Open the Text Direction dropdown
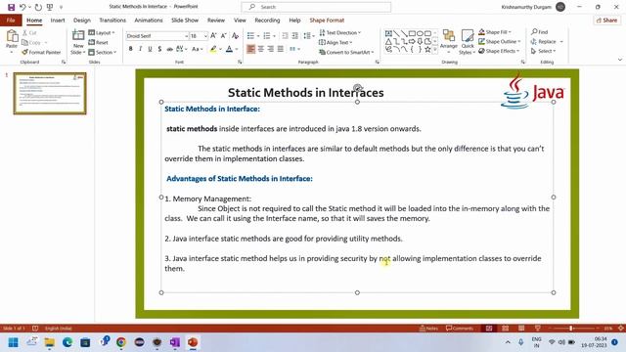 point(340,32)
